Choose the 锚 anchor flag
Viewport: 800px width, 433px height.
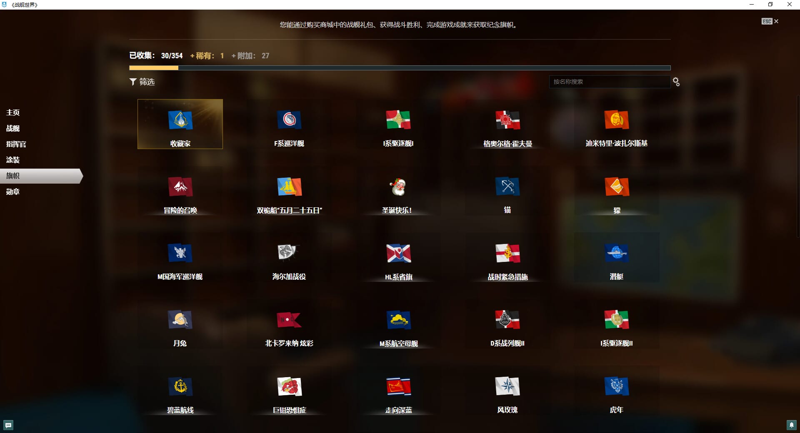507,187
